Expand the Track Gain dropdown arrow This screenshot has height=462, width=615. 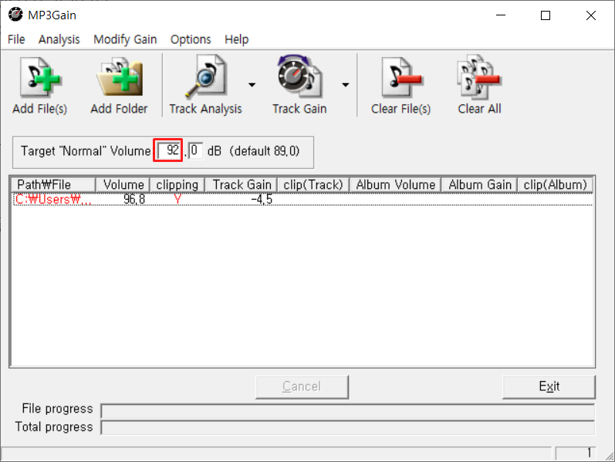point(345,85)
